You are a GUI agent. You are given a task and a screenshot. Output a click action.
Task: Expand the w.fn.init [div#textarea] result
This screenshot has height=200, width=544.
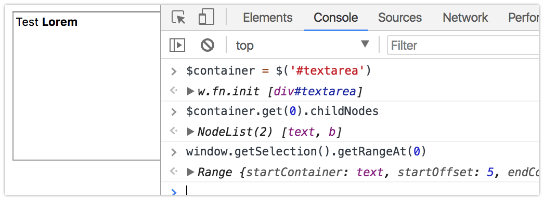point(190,91)
